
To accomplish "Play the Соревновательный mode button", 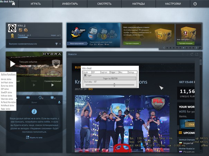I will pyautogui.click(x=52, y=81).
